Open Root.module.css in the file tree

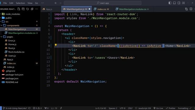(16, 52)
